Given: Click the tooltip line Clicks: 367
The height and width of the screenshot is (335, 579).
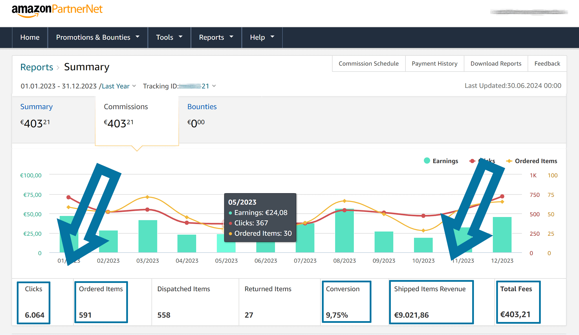Looking at the screenshot, I should pos(251,223).
